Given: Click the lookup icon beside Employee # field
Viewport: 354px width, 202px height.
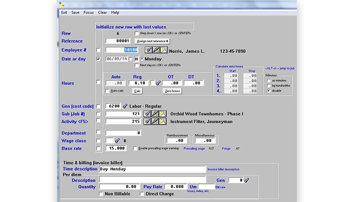Looking at the screenshot, I should click(x=149, y=50).
